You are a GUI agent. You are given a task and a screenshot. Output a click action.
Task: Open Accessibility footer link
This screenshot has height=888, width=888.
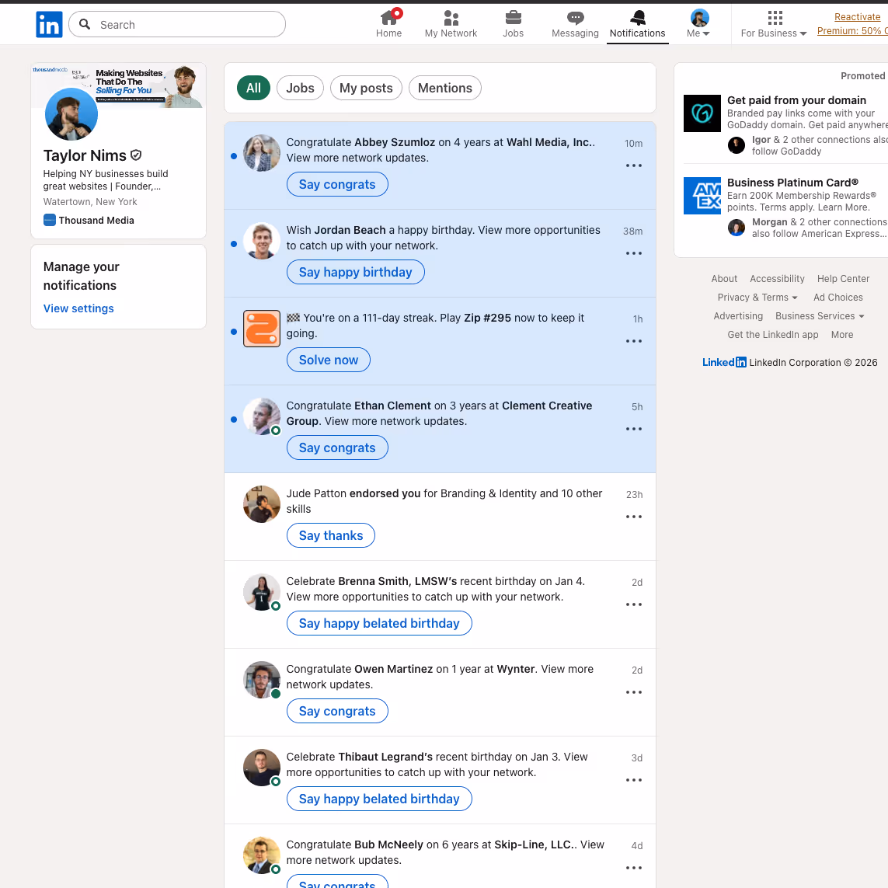pyautogui.click(x=777, y=279)
